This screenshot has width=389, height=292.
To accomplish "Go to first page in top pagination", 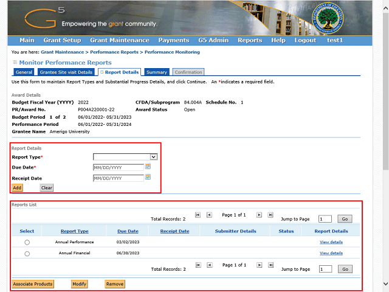I will (198, 215).
